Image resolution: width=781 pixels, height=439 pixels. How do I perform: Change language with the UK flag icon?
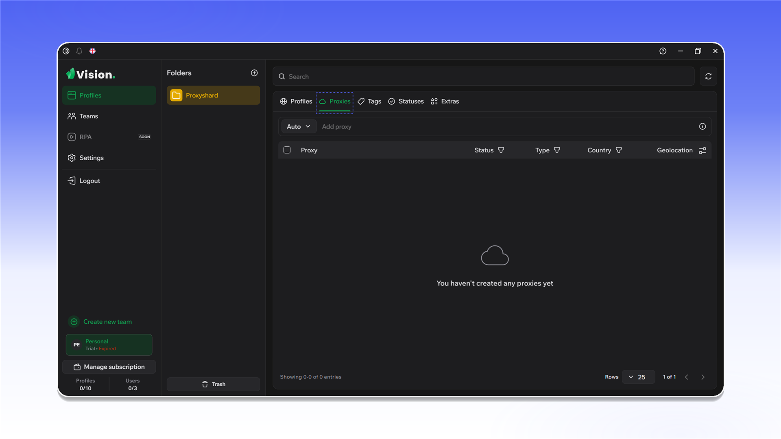coord(92,51)
